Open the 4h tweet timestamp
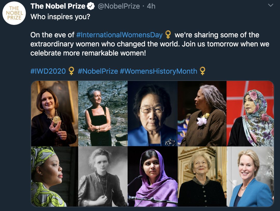The image size is (280, 211). pyautogui.click(x=151, y=6)
